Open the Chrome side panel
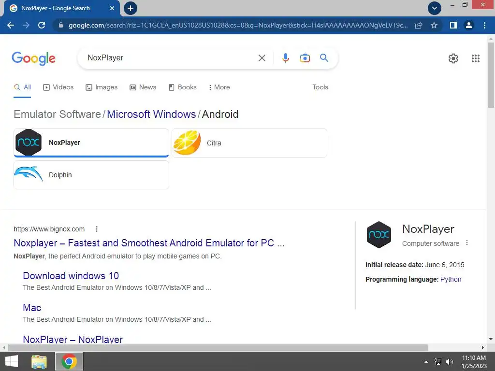The image size is (495, 371). pyautogui.click(x=453, y=25)
